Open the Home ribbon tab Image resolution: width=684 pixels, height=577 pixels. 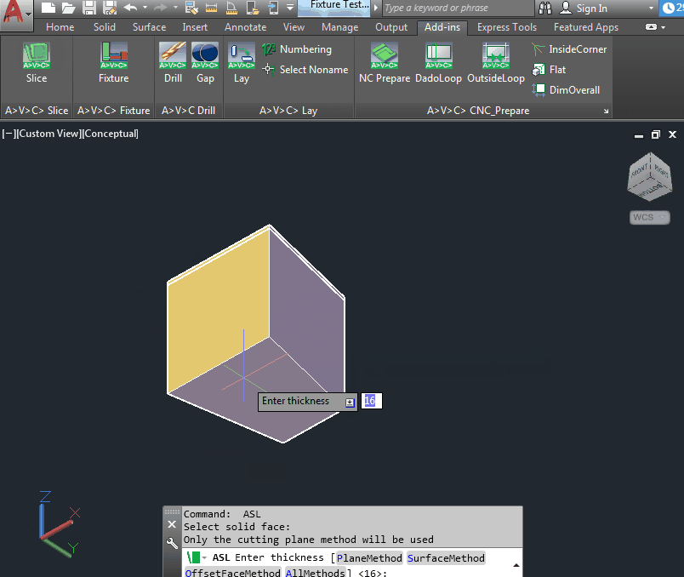[60, 27]
